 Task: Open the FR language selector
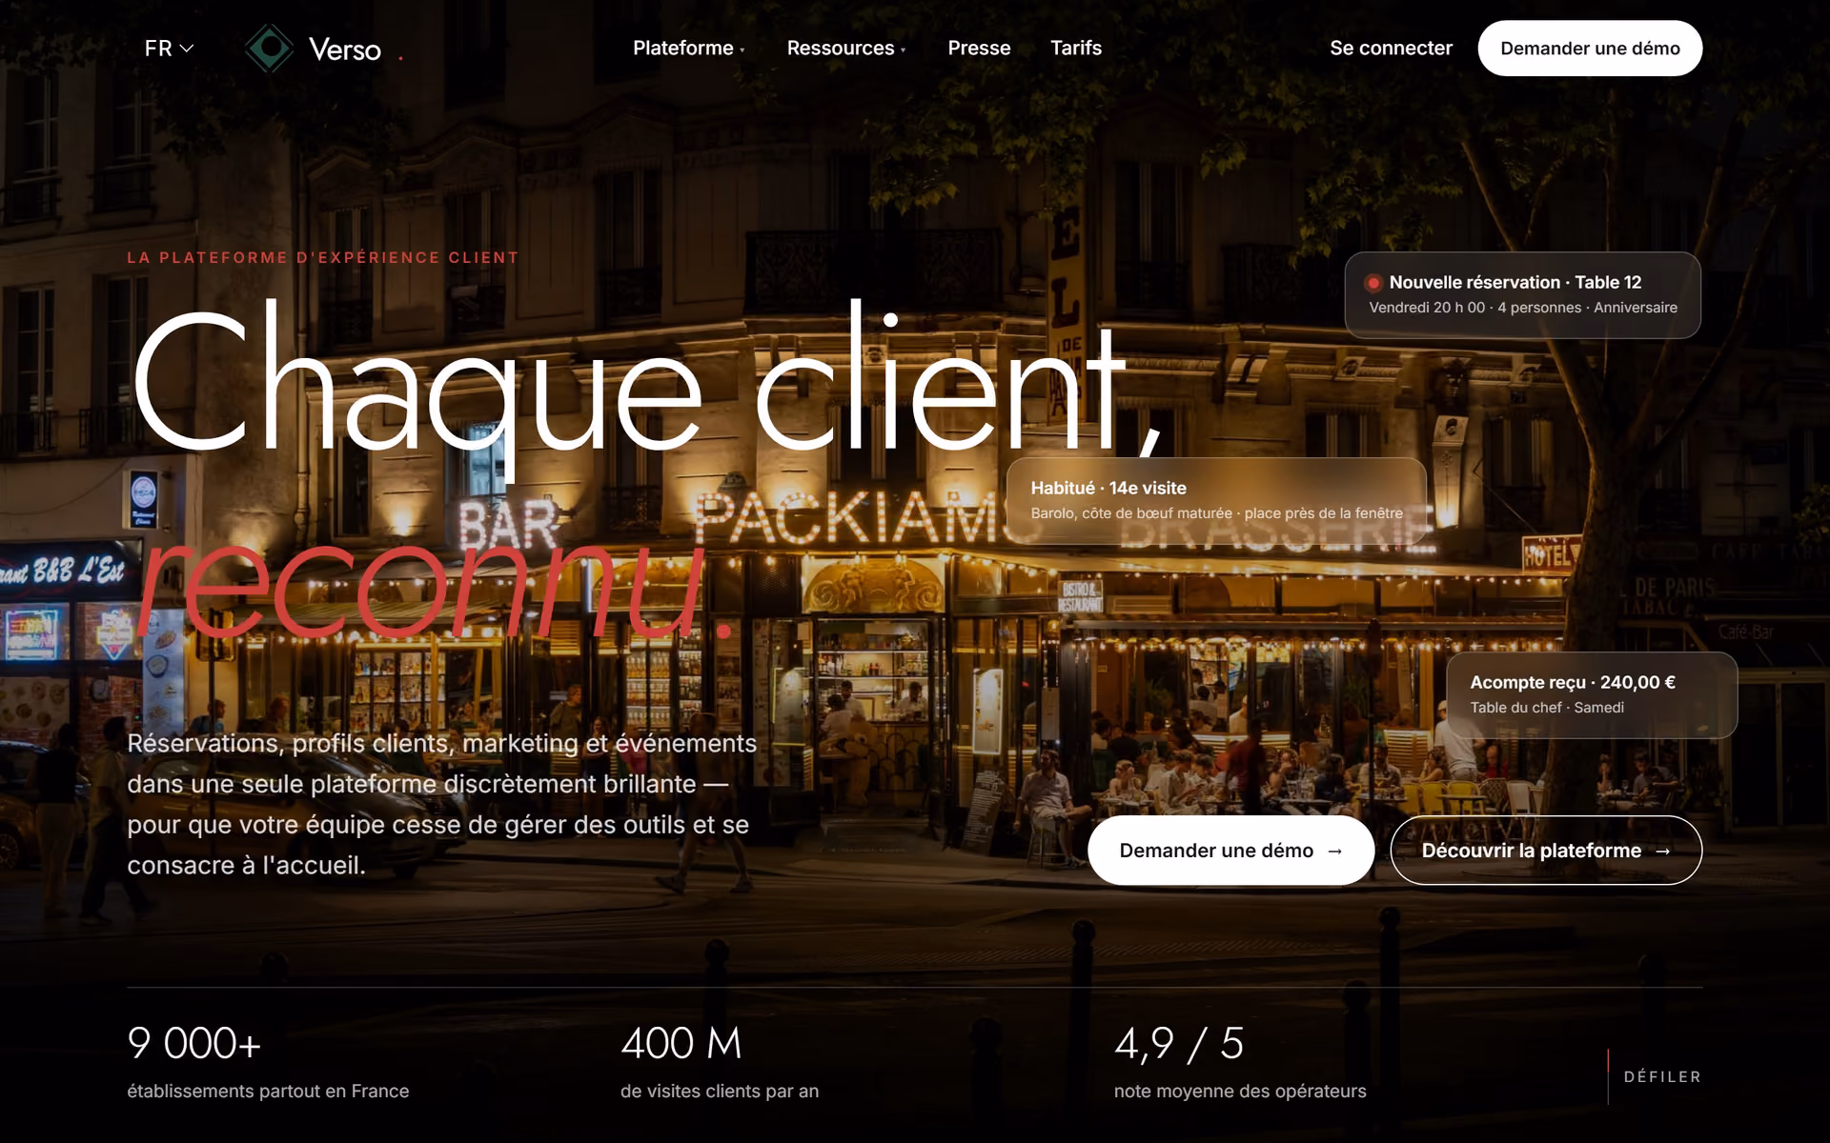(x=169, y=48)
